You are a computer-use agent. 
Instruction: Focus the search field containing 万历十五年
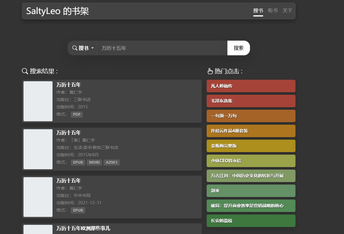coord(162,48)
